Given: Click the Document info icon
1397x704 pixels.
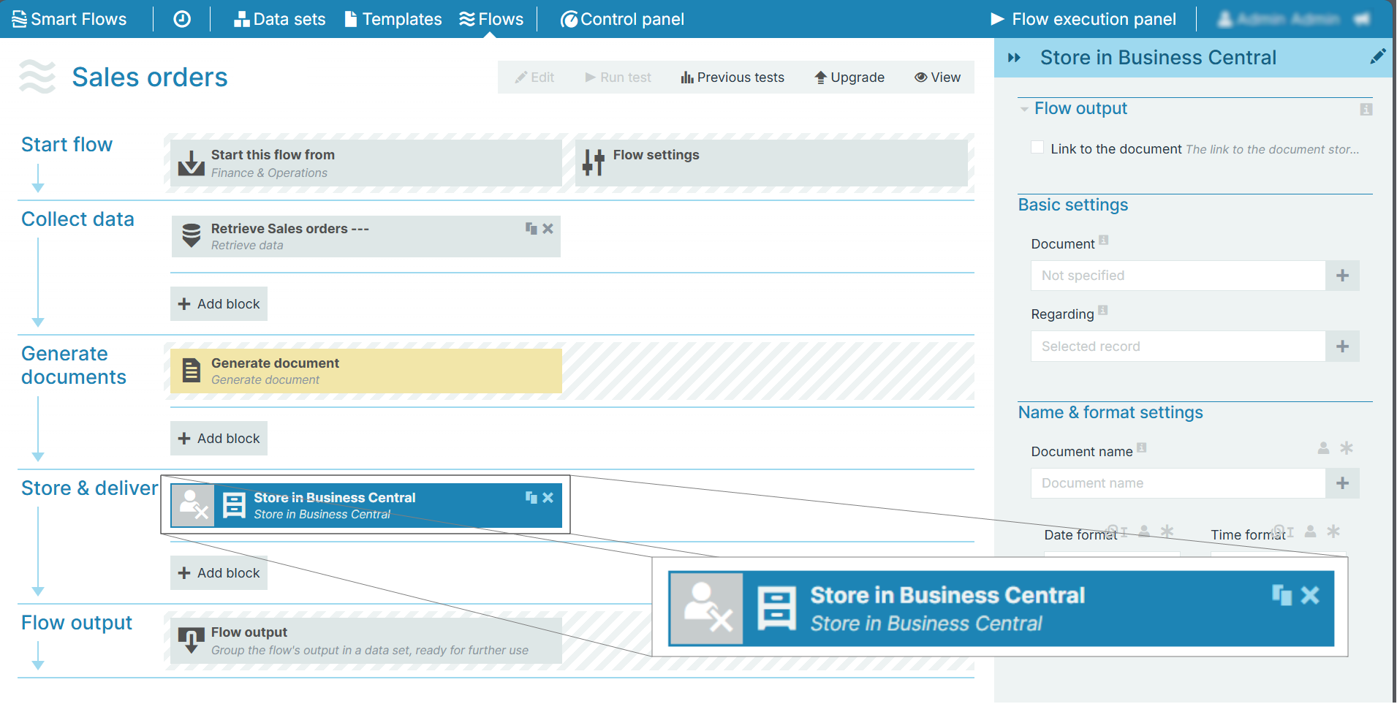Looking at the screenshot, I should tap(1104, 240).
